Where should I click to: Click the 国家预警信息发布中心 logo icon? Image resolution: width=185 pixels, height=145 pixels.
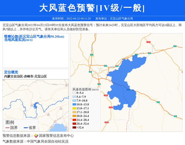point(36,136)
